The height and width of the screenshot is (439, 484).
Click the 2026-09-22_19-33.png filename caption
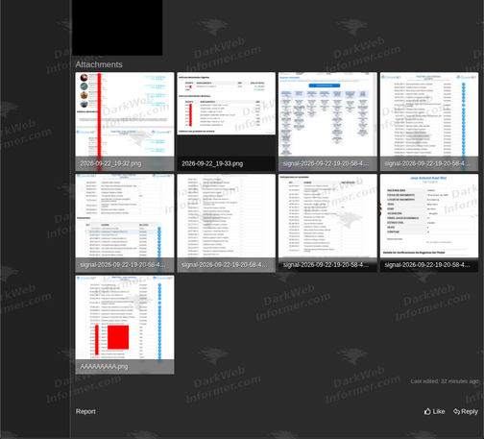(x=212, y=163)
